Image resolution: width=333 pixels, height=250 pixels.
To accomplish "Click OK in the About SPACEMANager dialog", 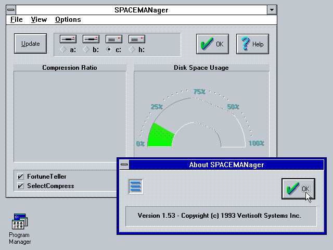I will click(298, 189).
